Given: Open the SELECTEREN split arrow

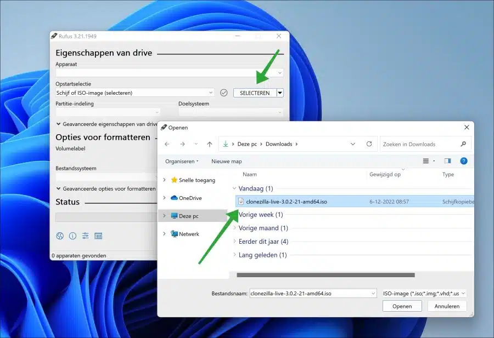Looking at the screenshot, I should [280, 93].
